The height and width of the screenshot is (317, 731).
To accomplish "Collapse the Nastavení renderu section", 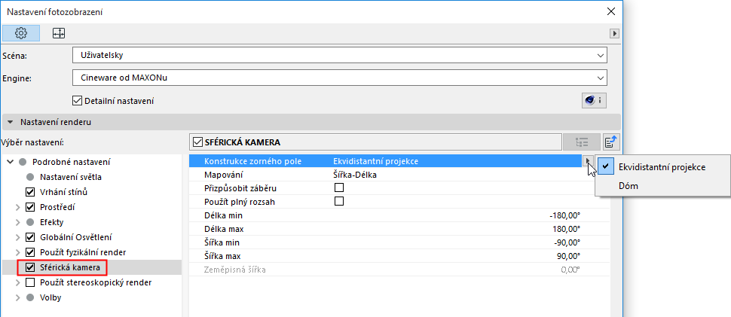I will coord(11,121).
